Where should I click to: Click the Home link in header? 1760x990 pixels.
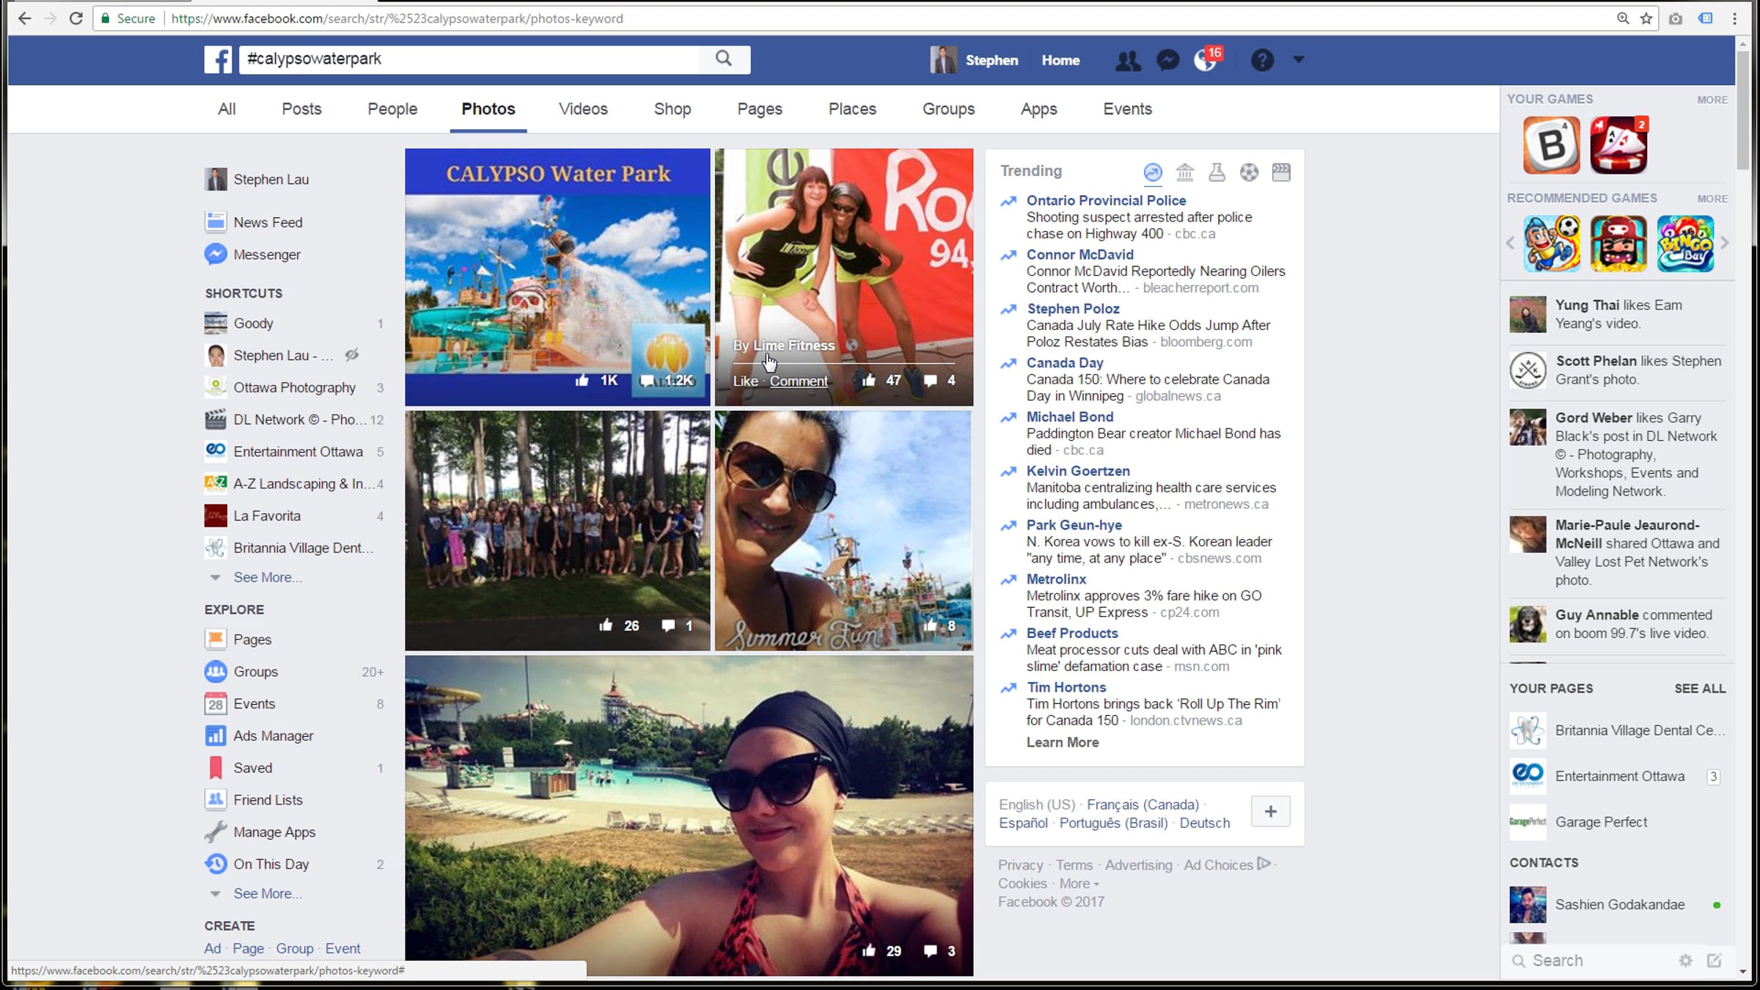1060,60
